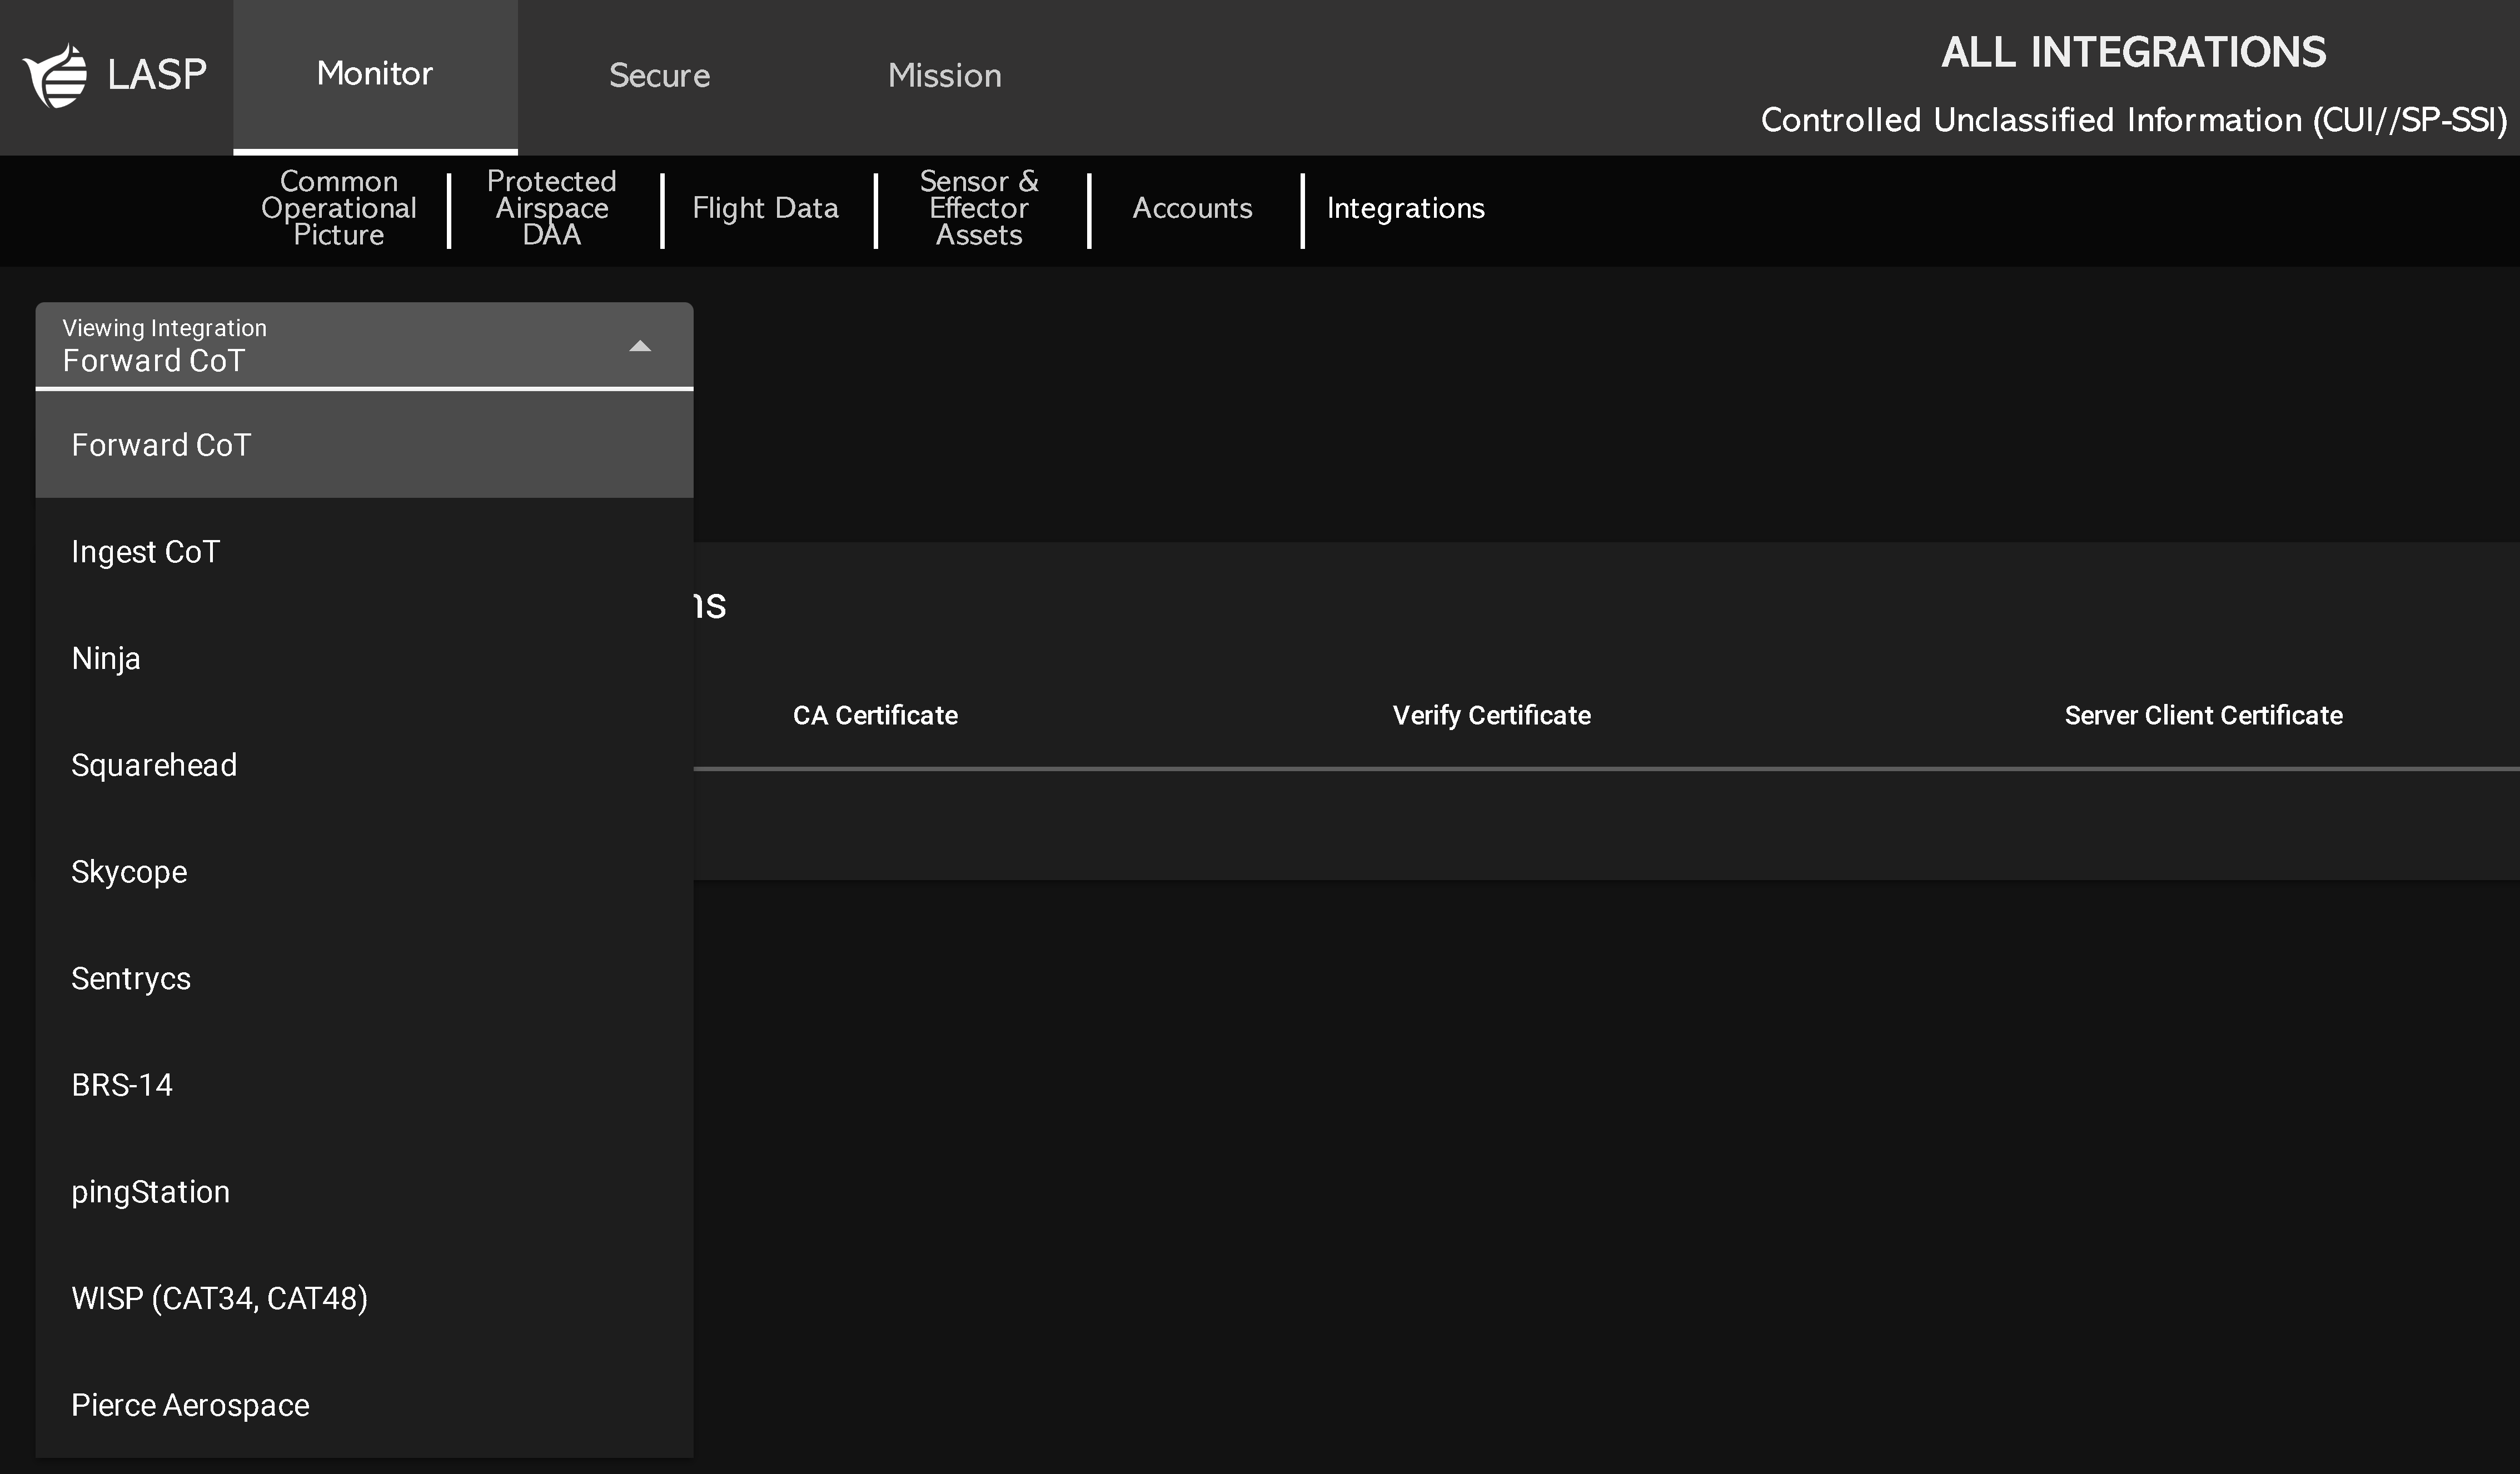Screen dimensions: 2520x1474
Task: Pick BRS-14 integration option
Action: [x=364, y=1085]
